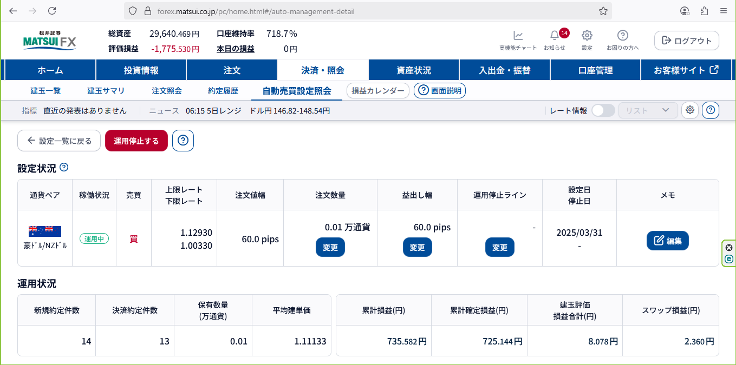The image size is (736, 365).
Task: Click 累計損益 value 735.582円
Action: click(x=407, y=342)
